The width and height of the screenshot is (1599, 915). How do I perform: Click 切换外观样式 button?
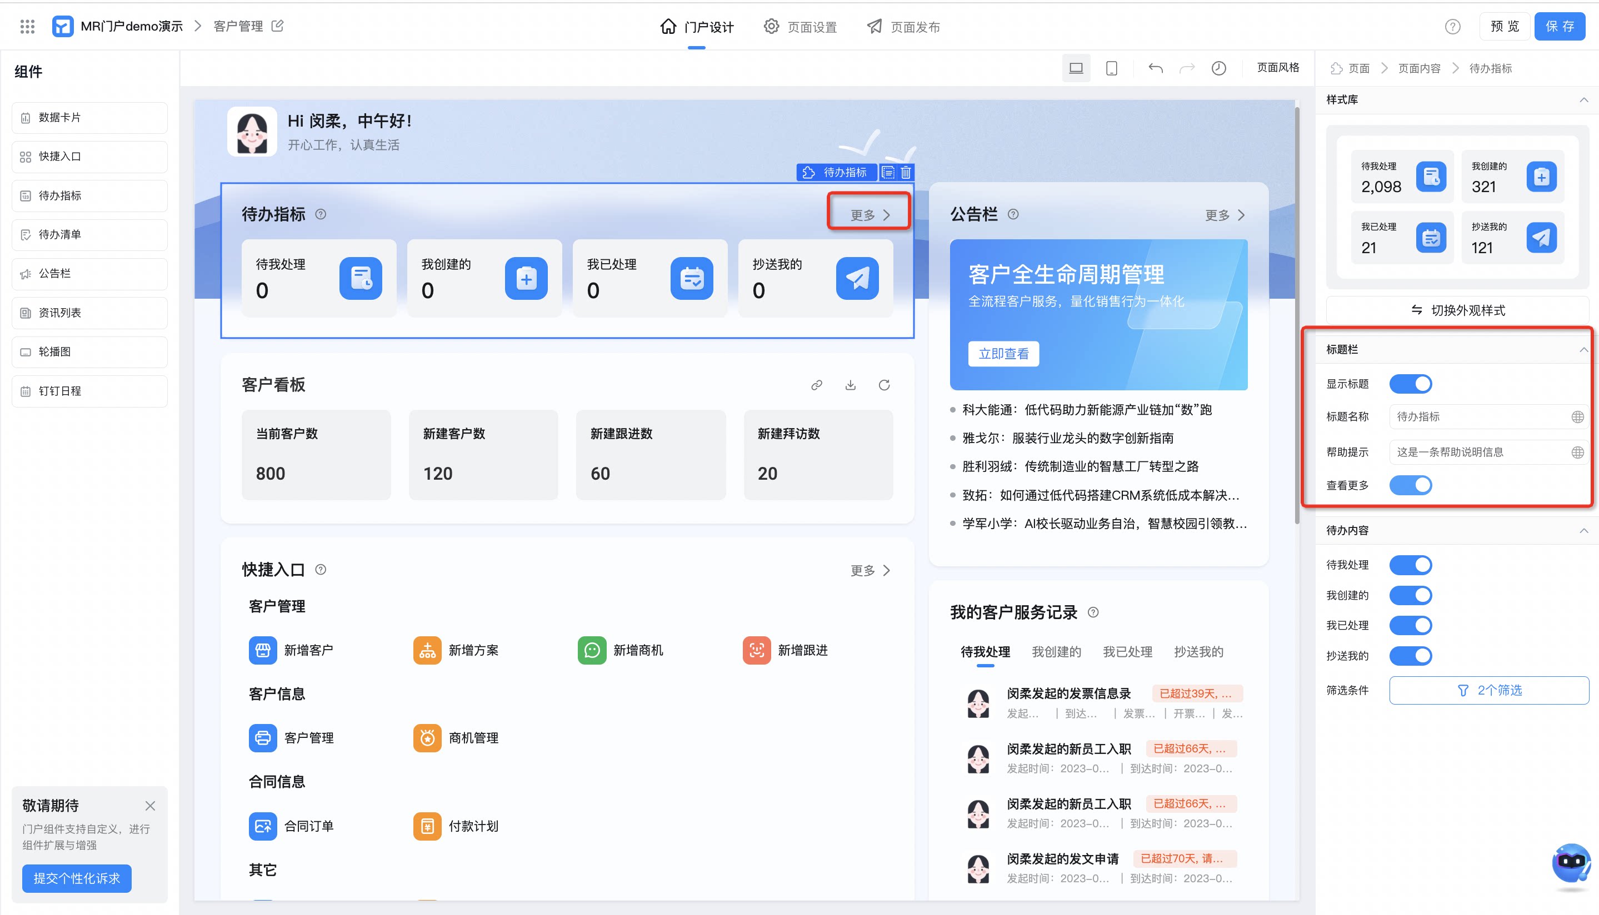tap(1457, 310)
